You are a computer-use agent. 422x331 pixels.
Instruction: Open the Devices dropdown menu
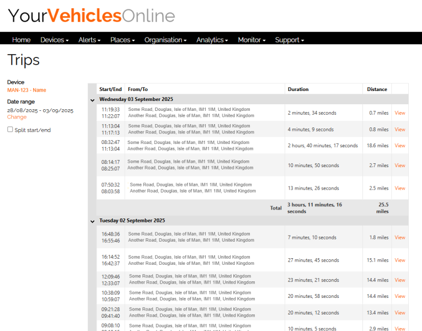point(54,40)
